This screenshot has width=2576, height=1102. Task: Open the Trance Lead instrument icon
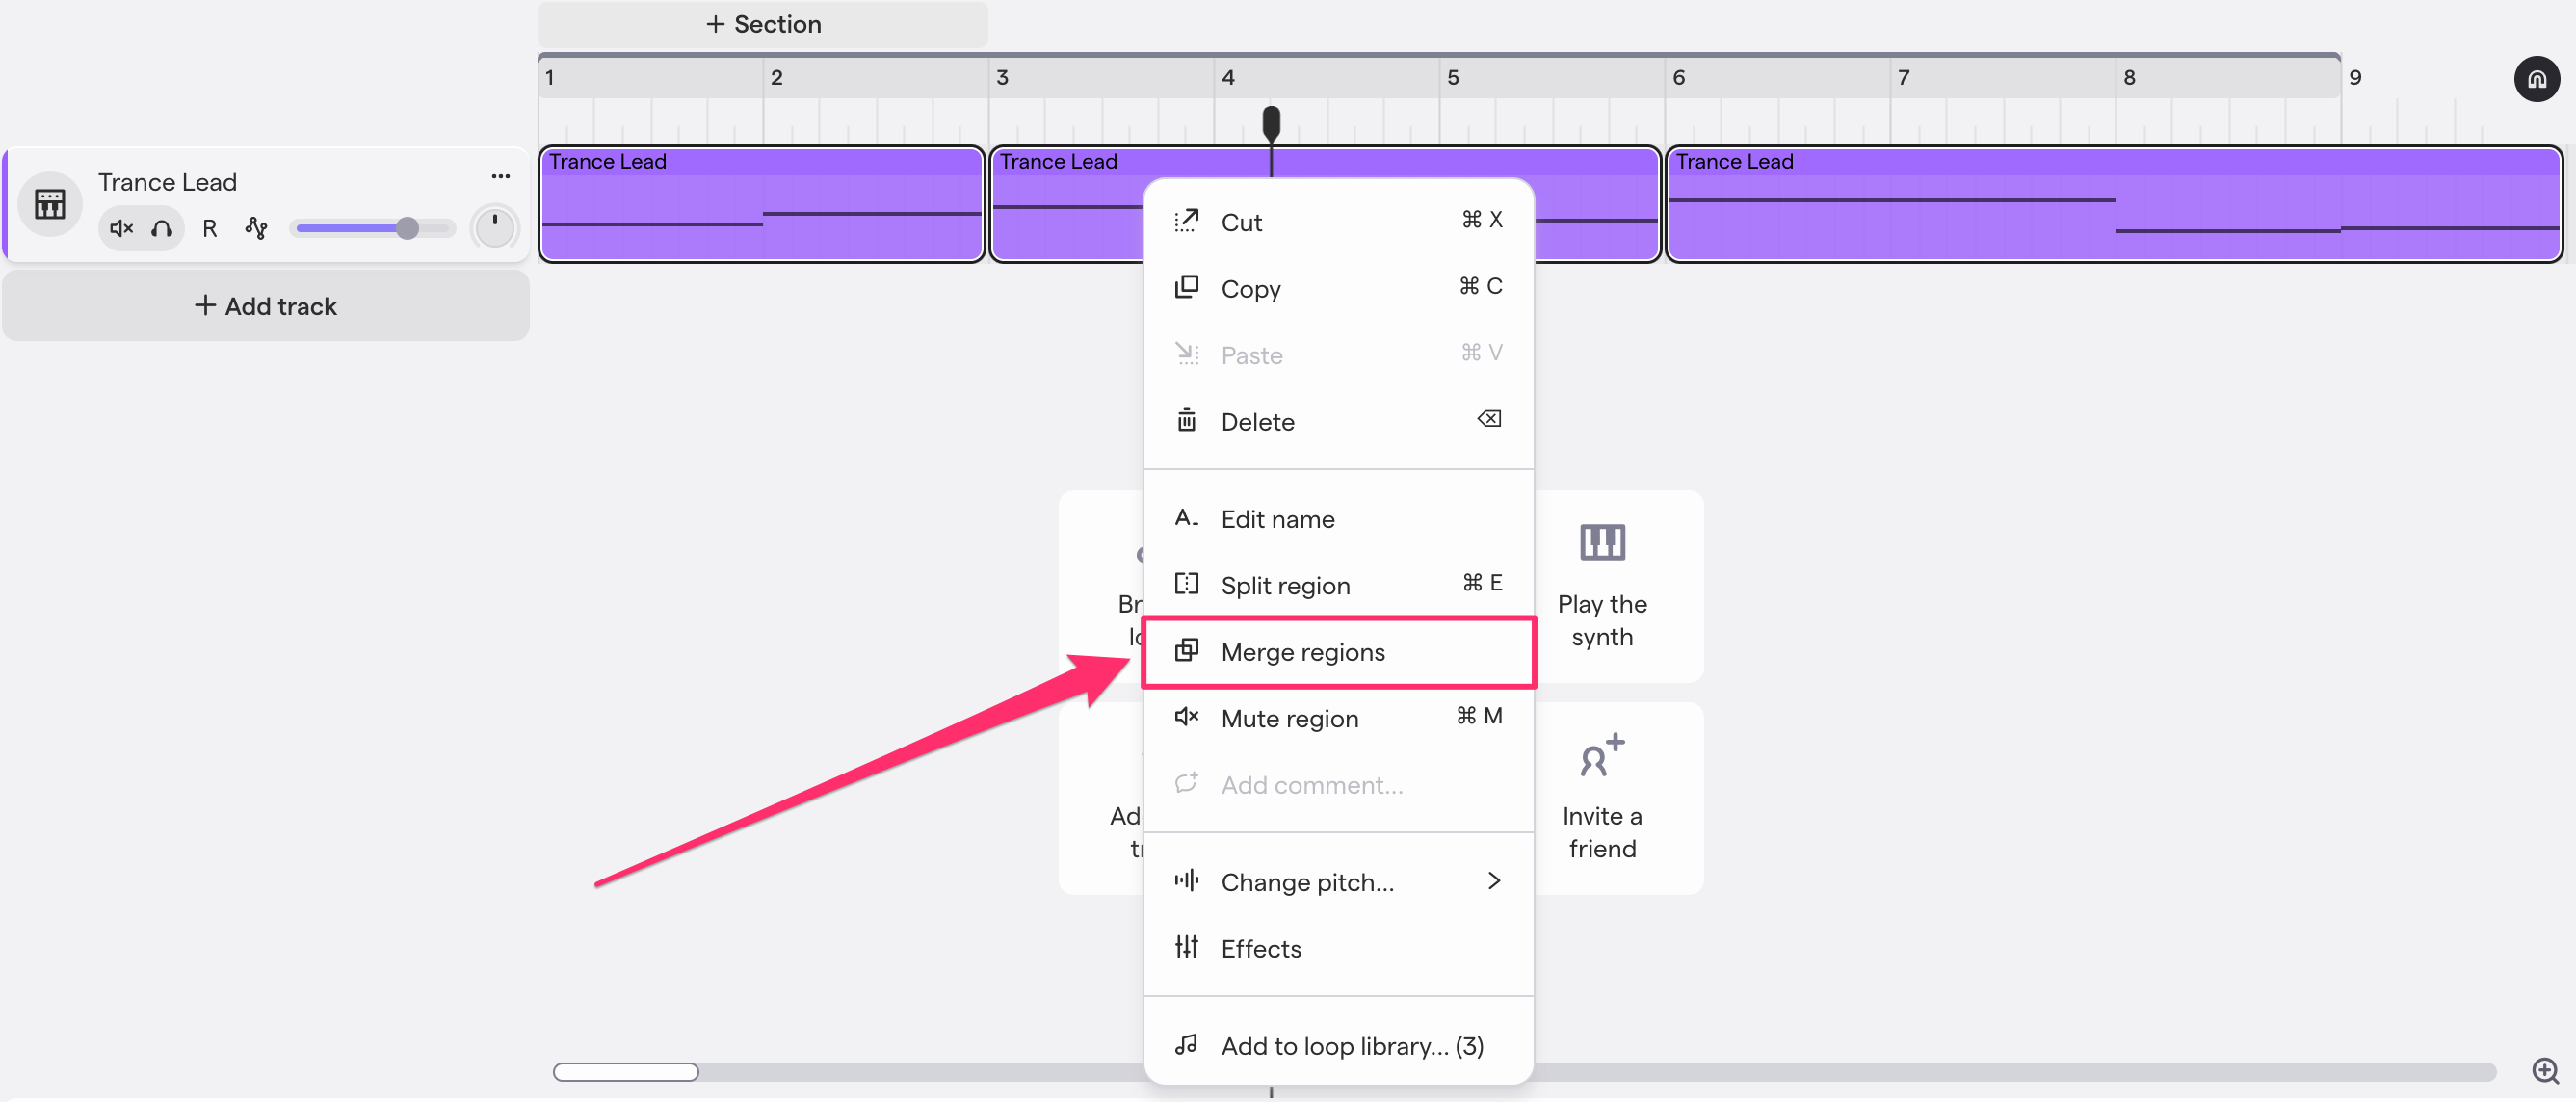click(x=49, y=204)
